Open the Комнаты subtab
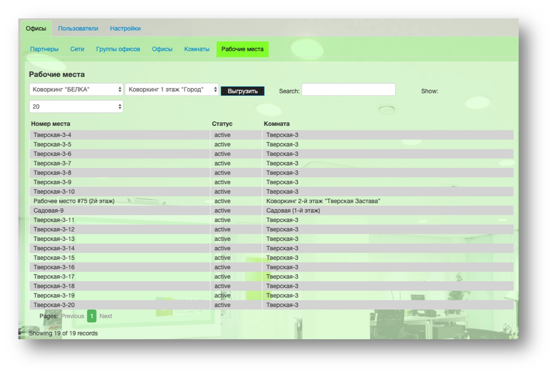Viewport: 553px width, 374px height. point(197,49)
